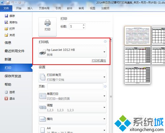Expand the 调整 collation dropdown
Image resolution: width=165 pixels, height=133 pixels.
pyautogui.click(x=73, y=108)
